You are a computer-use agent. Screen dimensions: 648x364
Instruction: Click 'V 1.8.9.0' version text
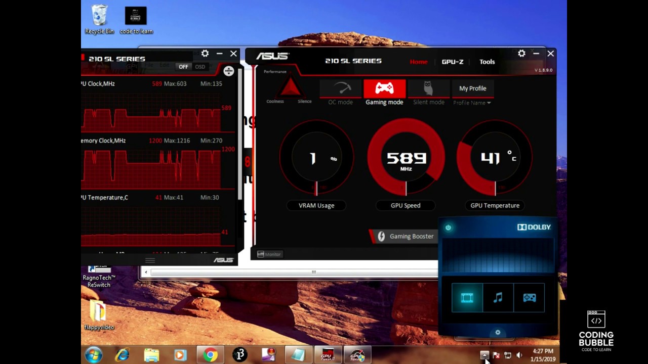pyautogui.click(x=543, y=70)
